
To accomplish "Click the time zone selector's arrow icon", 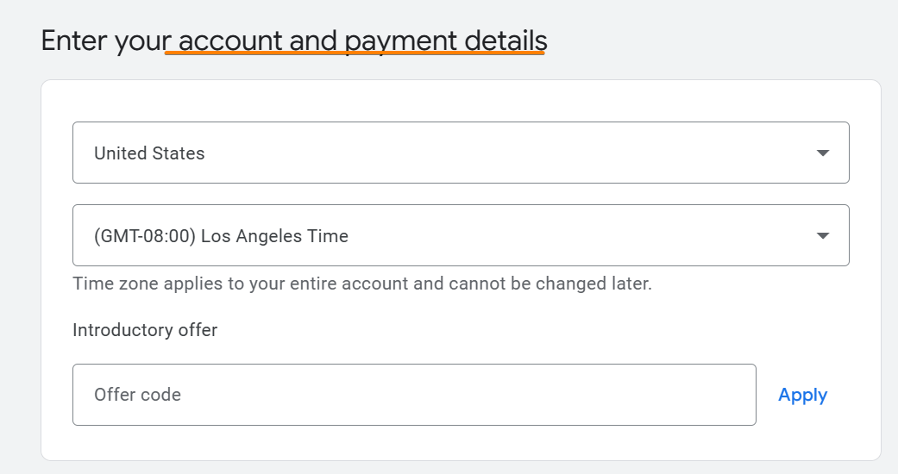I will click(822, 236).
